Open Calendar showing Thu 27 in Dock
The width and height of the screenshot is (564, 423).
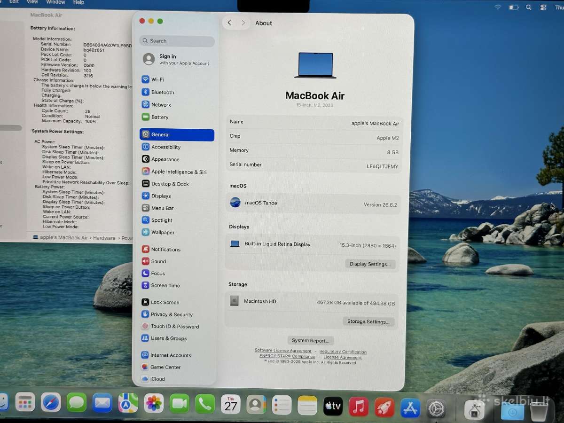click(230, 404)
